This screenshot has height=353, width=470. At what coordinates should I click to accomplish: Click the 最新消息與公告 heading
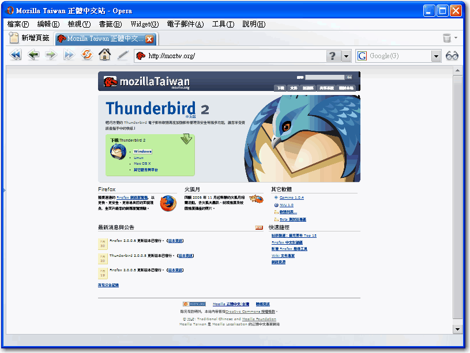click(116, 227)
